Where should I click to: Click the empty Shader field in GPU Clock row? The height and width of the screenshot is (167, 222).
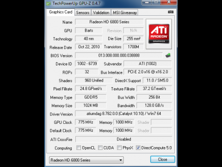161,122
